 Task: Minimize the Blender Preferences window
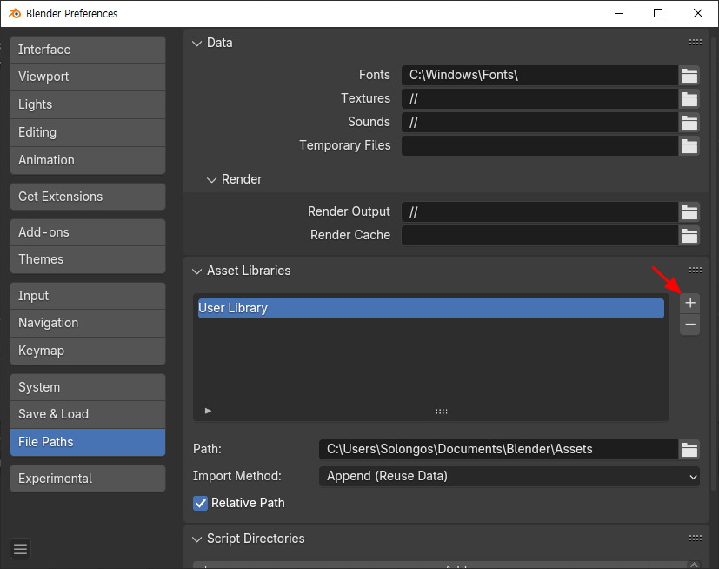tap(619, 13)
